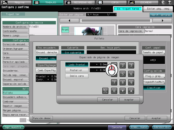Open PlegadoMitadMúlt output setting
Screen dimensions: 174x130
tap(154, 82)
